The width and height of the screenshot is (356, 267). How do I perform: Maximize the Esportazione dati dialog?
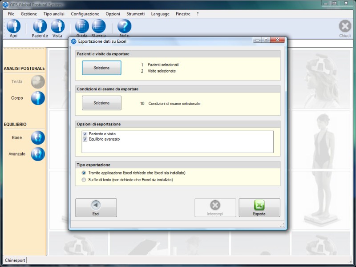pyautogui.click(x=266, y=40)
